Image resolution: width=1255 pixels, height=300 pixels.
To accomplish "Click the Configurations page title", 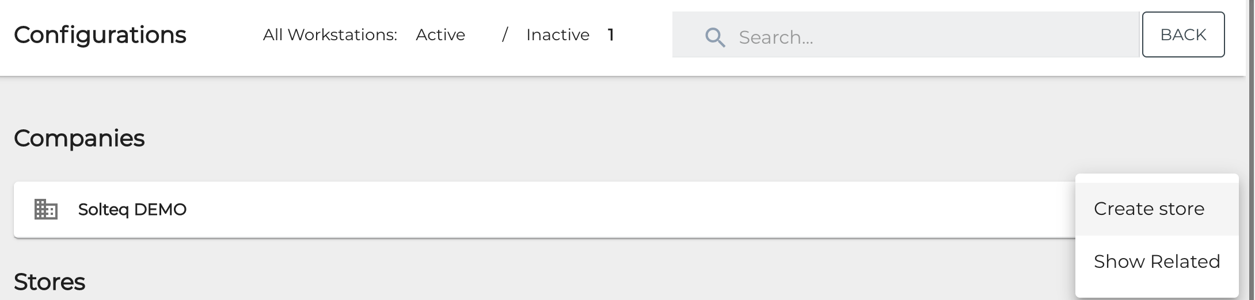I will 100,35.
